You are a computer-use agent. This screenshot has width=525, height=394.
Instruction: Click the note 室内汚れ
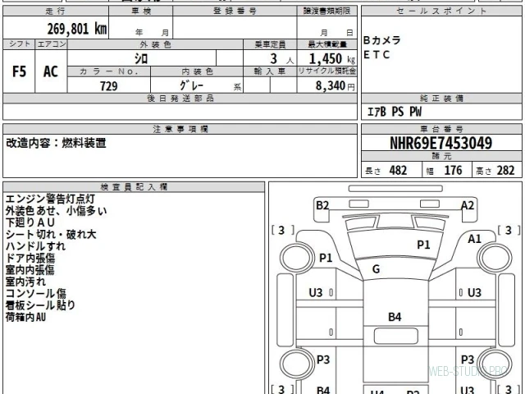[x=25, y=282]
